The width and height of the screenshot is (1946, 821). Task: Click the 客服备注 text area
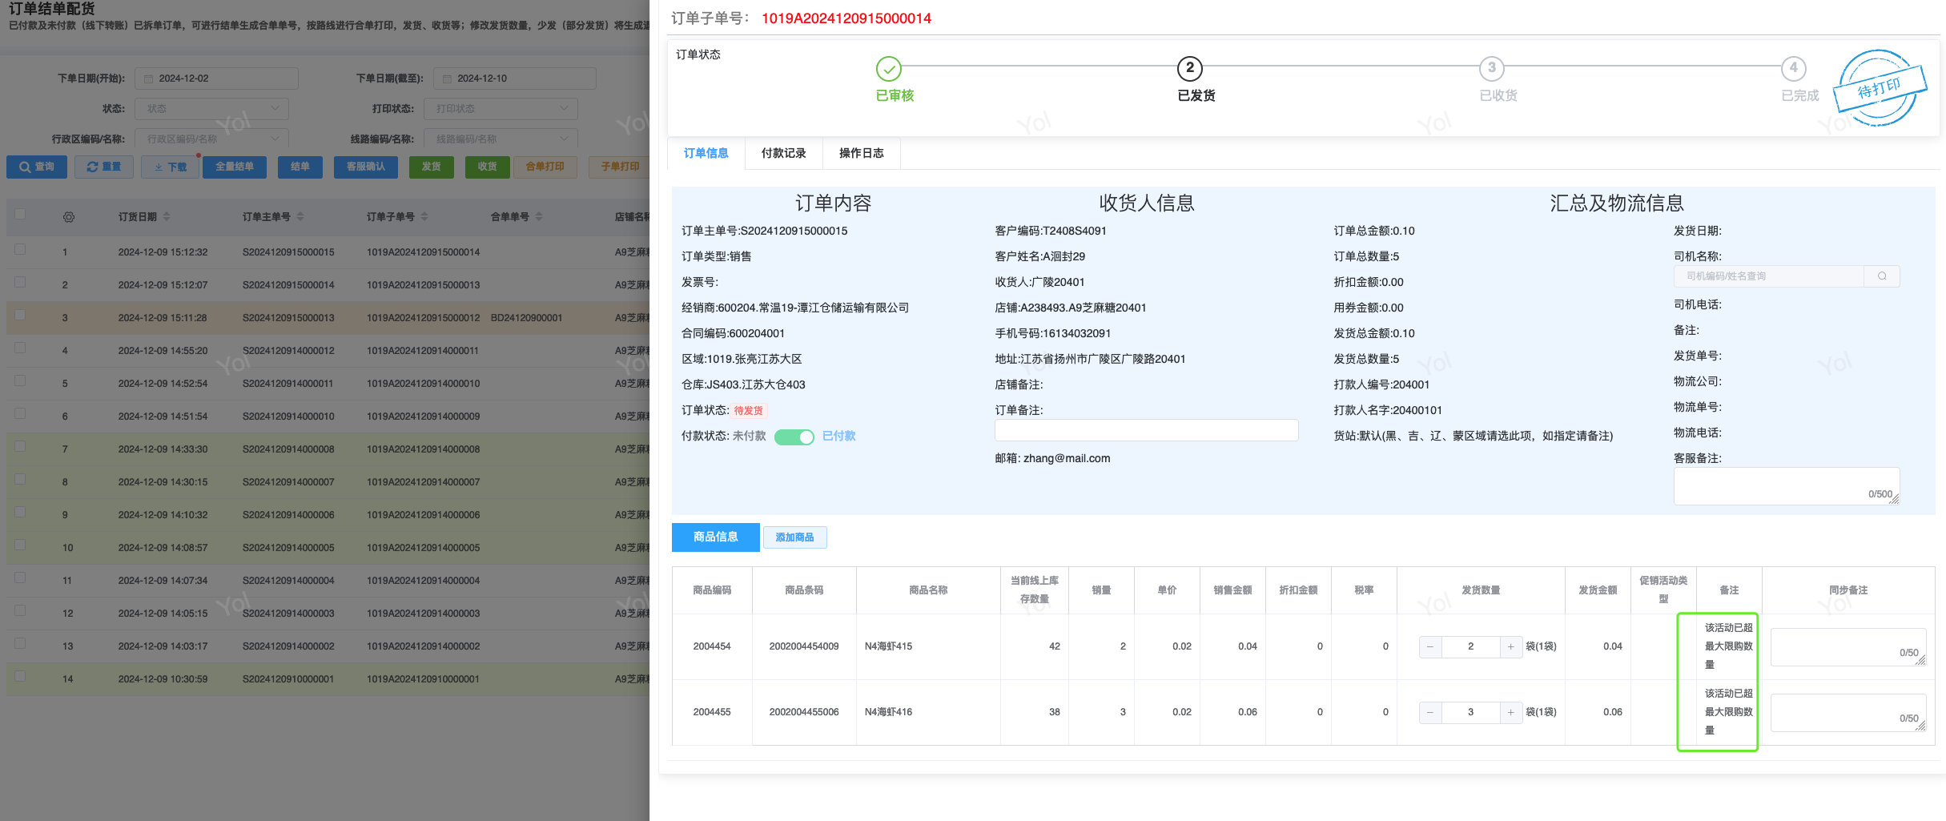(x=1786, y=485)
